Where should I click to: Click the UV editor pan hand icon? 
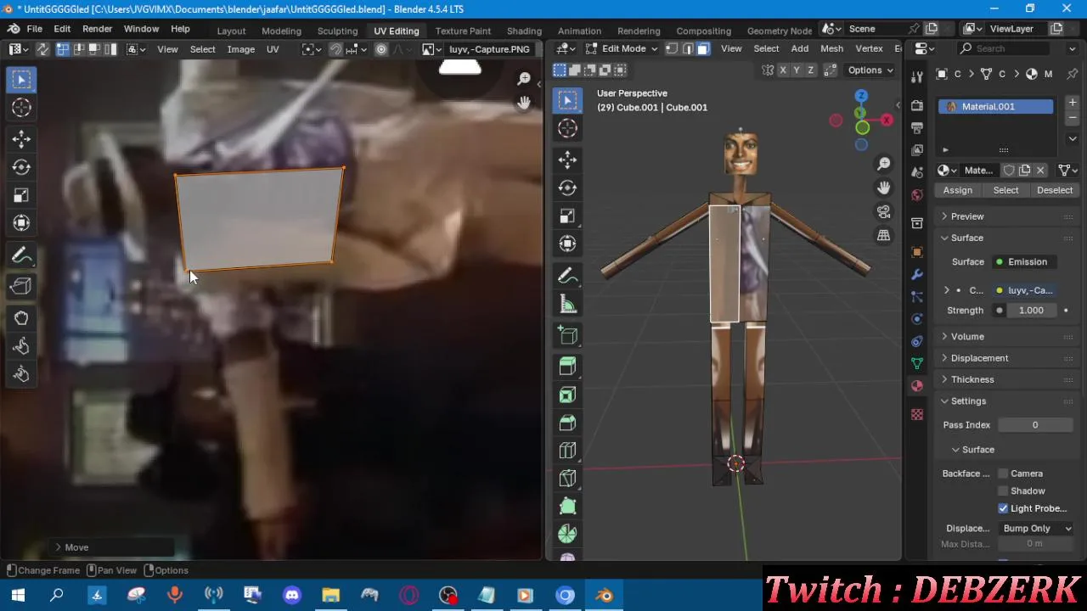(524, 102)
